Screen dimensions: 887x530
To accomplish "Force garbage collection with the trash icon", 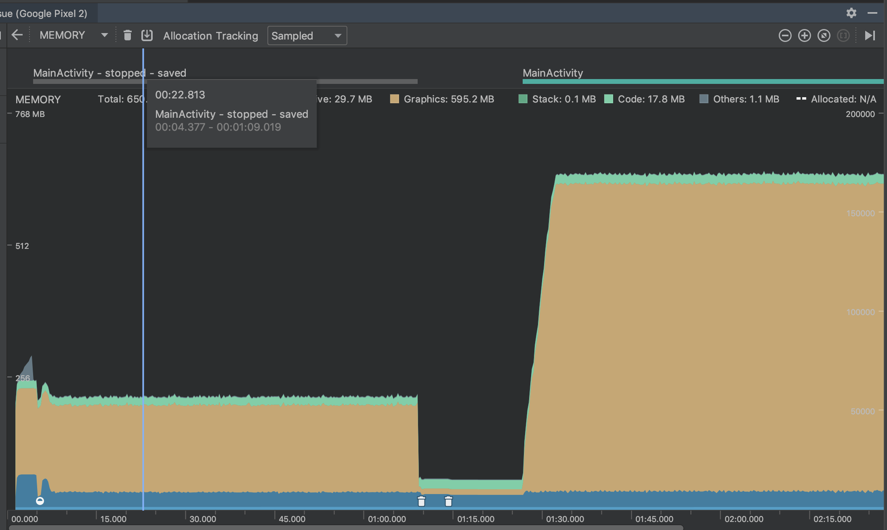I will (127, 35).
